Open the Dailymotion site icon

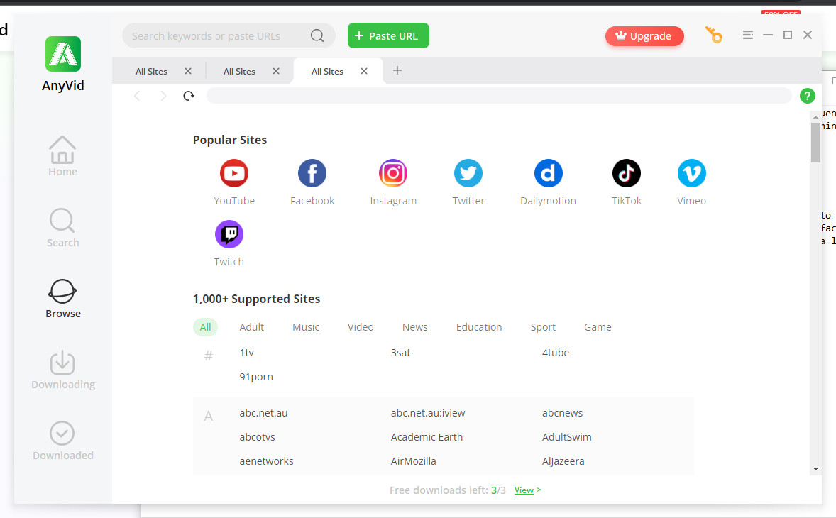548,173
